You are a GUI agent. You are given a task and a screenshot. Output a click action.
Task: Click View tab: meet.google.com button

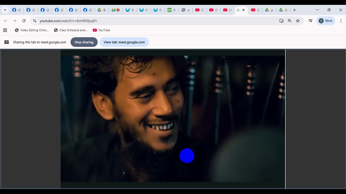124,42
